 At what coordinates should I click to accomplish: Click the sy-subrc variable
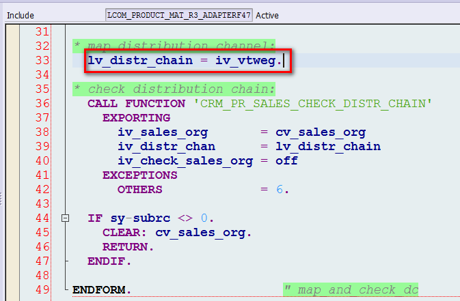[140, 218]
